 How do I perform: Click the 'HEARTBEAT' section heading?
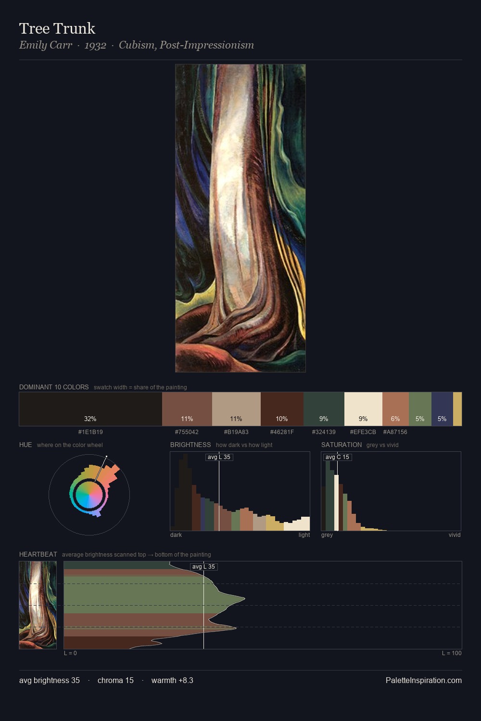(38, 554)
